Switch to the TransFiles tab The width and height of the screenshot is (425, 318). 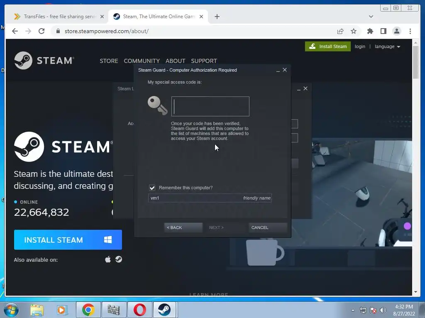click(59, 17)
